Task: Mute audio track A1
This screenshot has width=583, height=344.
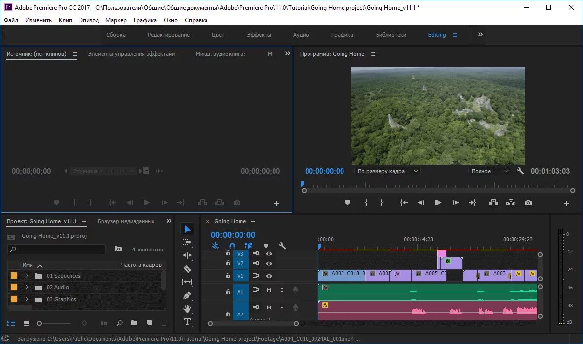Action: [x=269, y=290]
